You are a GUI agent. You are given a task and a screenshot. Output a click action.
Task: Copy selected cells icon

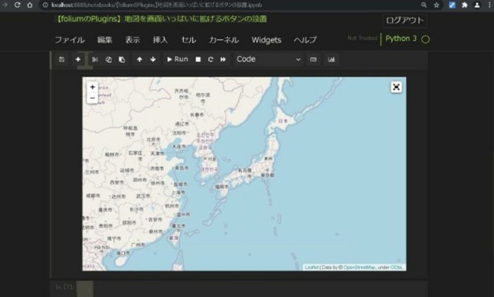point(109,59)
